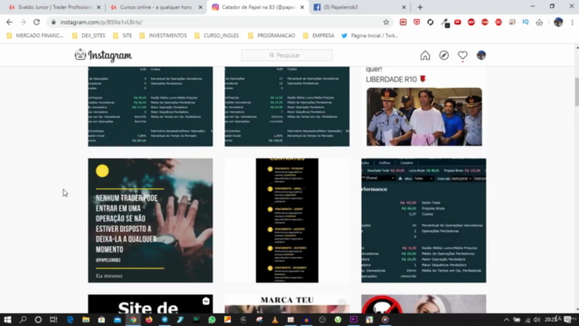Open Chrome three-dot menu
This screenshot has width=579, height=326.
pos(572,22)
